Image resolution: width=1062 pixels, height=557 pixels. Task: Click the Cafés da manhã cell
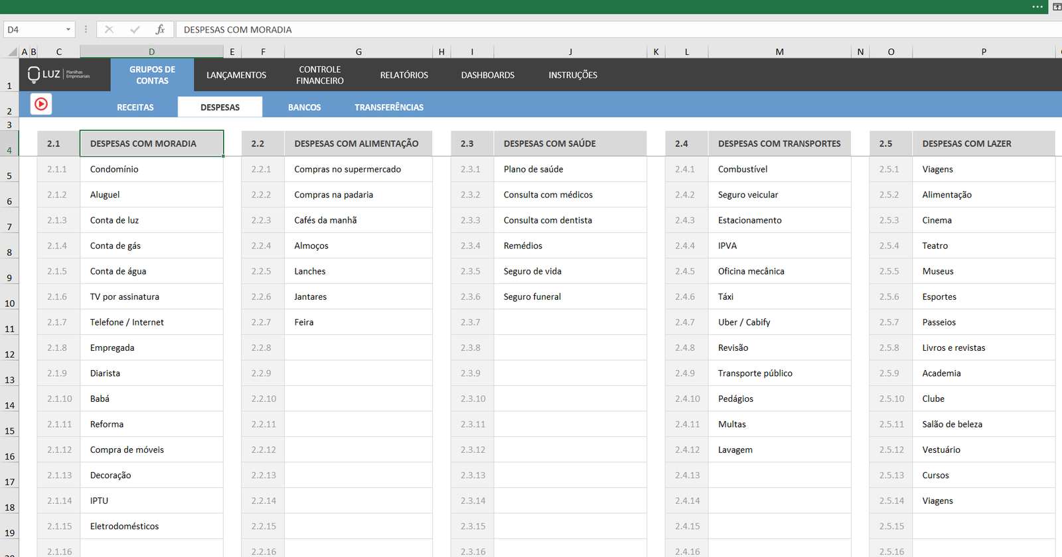pos(358,220)
